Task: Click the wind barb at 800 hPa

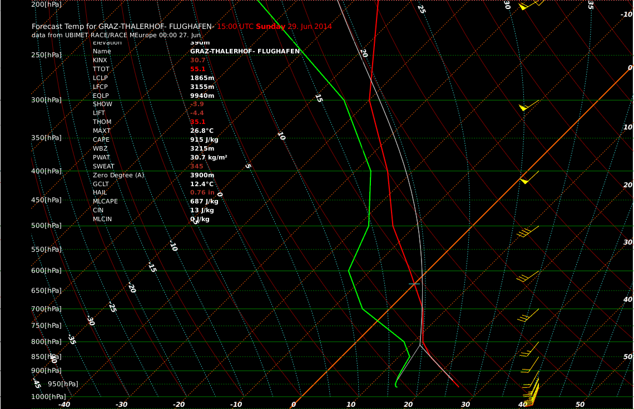Action: click(529, 349)
